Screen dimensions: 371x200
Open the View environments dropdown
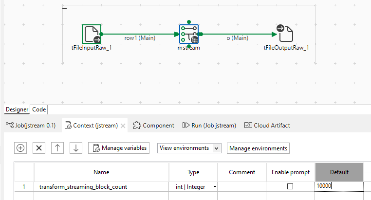(x=189, y=148)
